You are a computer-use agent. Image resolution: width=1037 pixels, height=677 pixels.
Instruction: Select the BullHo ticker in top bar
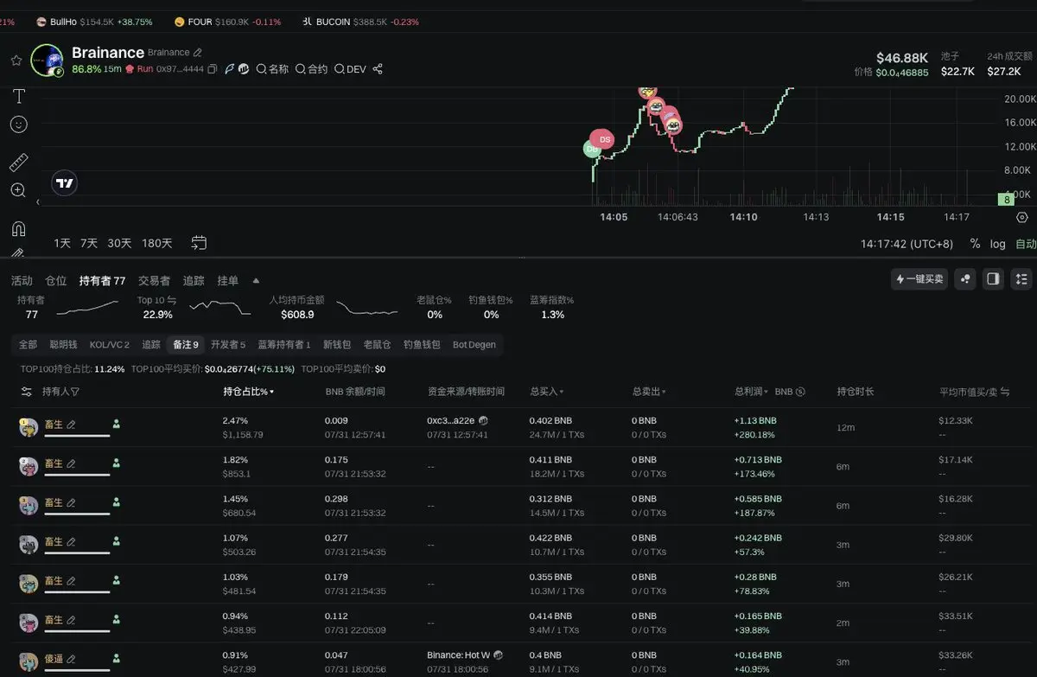pos(95,22)
